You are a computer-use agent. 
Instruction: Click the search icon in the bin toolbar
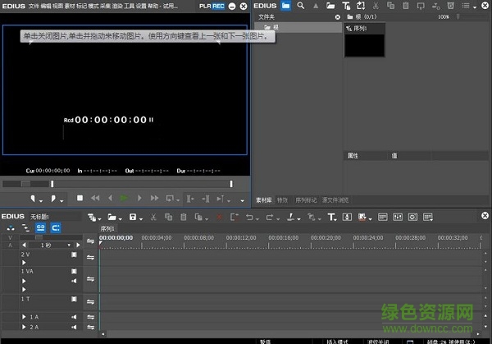point(302,6)
